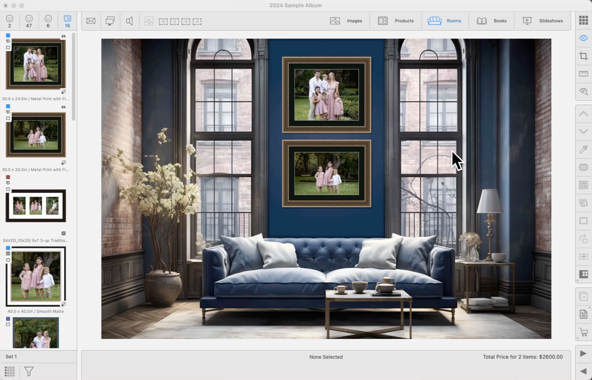
Task: Select the 40.0 x 40.0in Smooth Matte thumbnail
Action: coord(36,276)
